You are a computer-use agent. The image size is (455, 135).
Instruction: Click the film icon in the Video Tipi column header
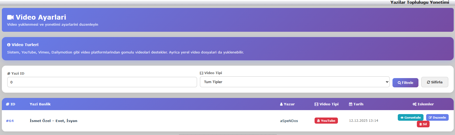coord(316,104)
